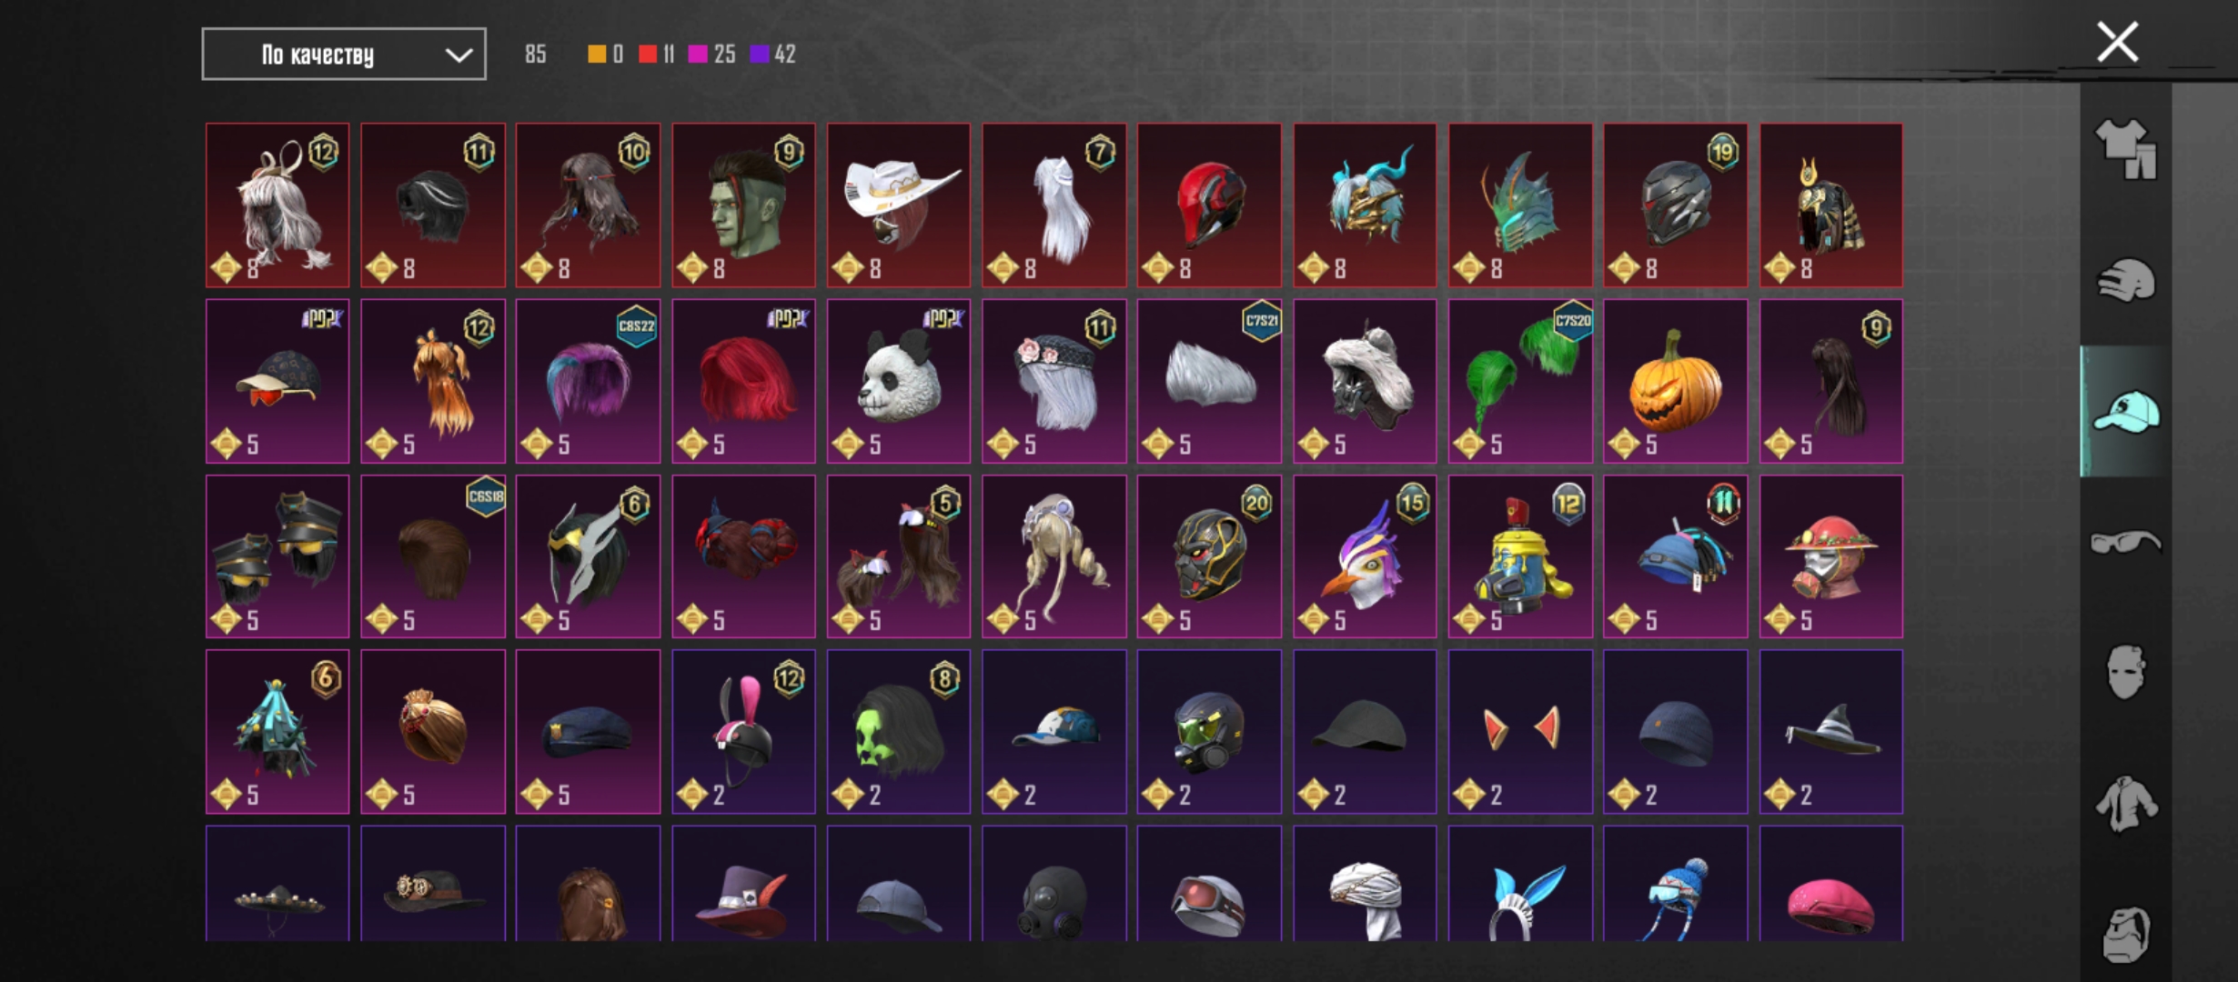Choose the pink bunny ears helmet item

[743, 732]
